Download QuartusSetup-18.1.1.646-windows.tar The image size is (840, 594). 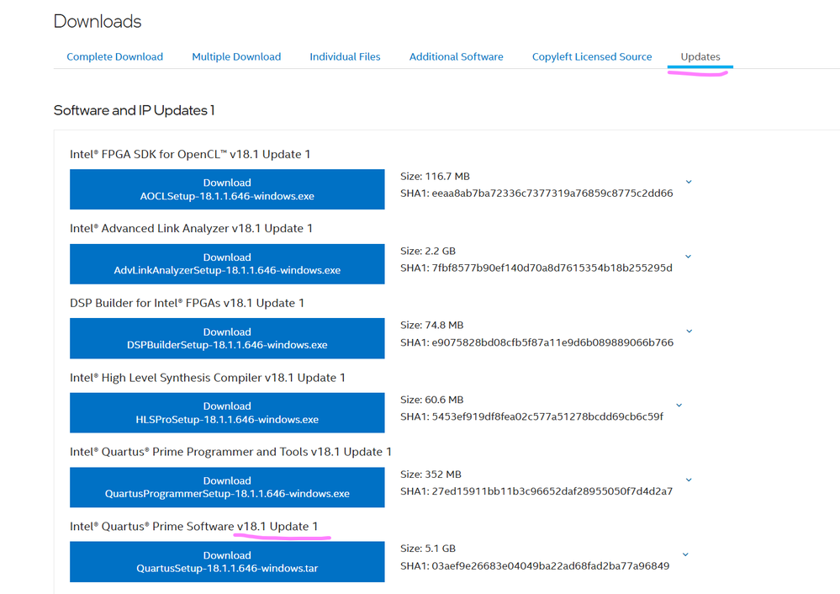(x=227, y=562)
